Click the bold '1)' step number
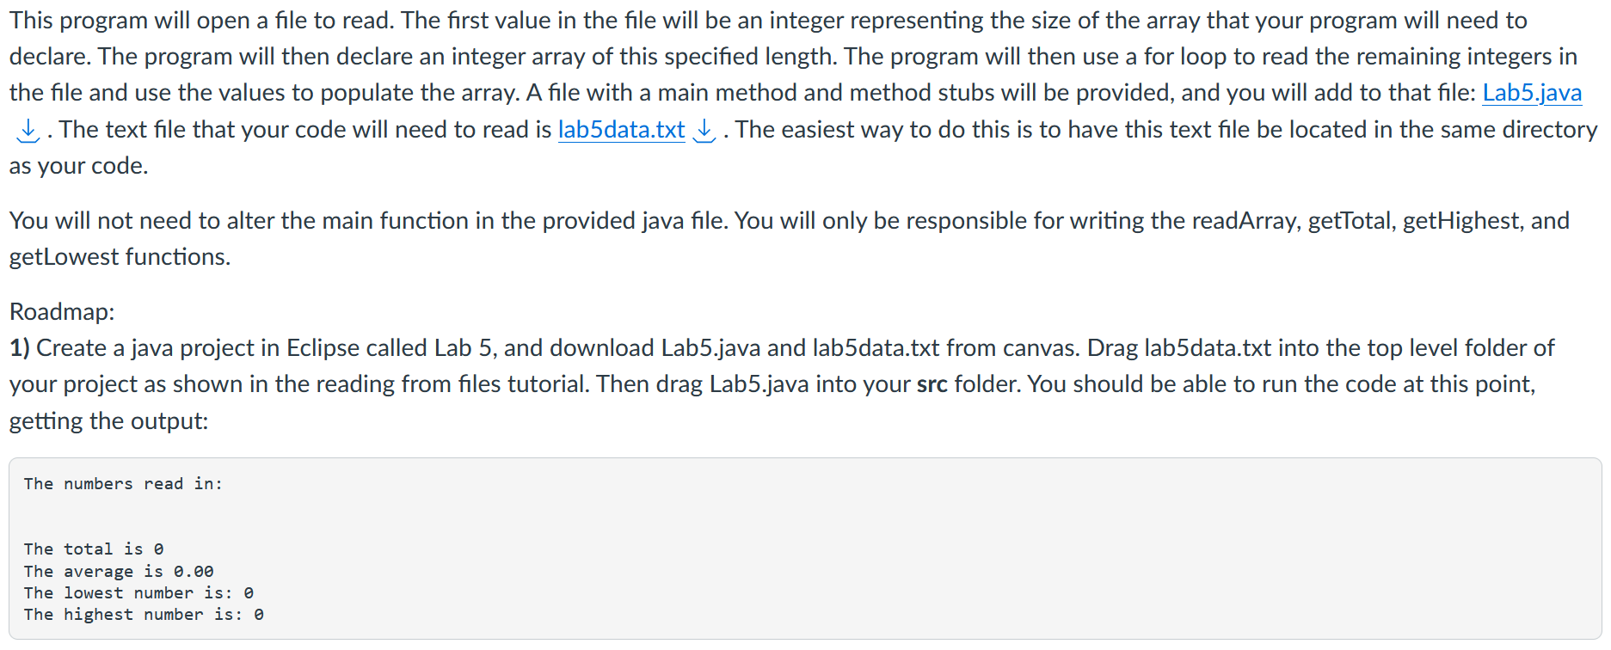This screenshot has width=1611, height=650. [20, 348]
